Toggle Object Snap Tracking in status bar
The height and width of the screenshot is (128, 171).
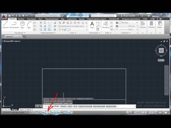tap(53, 113)
